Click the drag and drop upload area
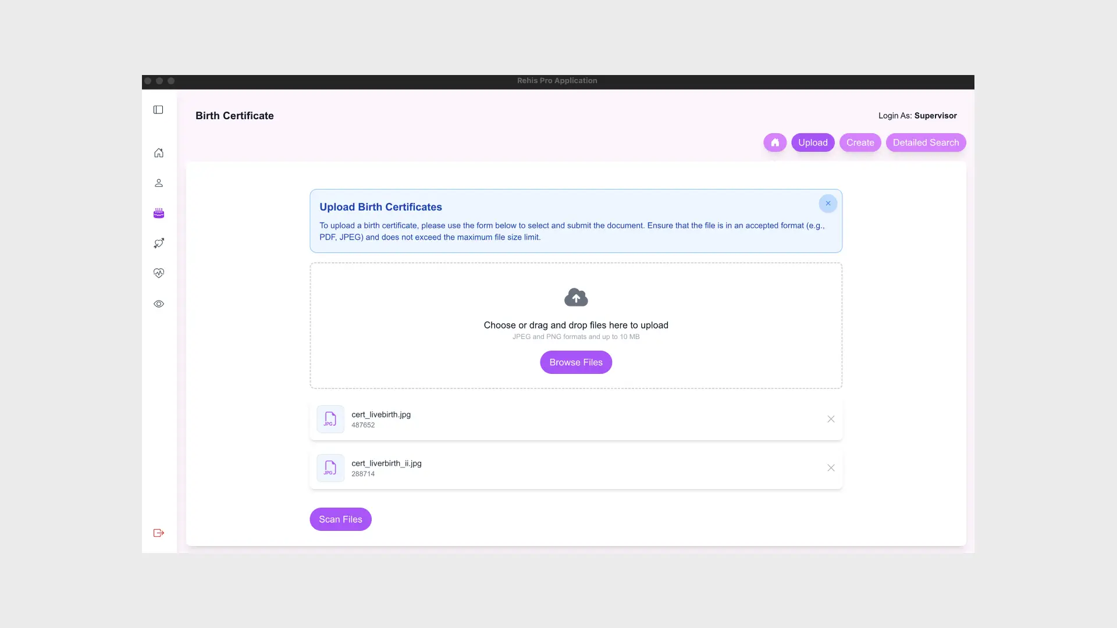 pos(576,326)
